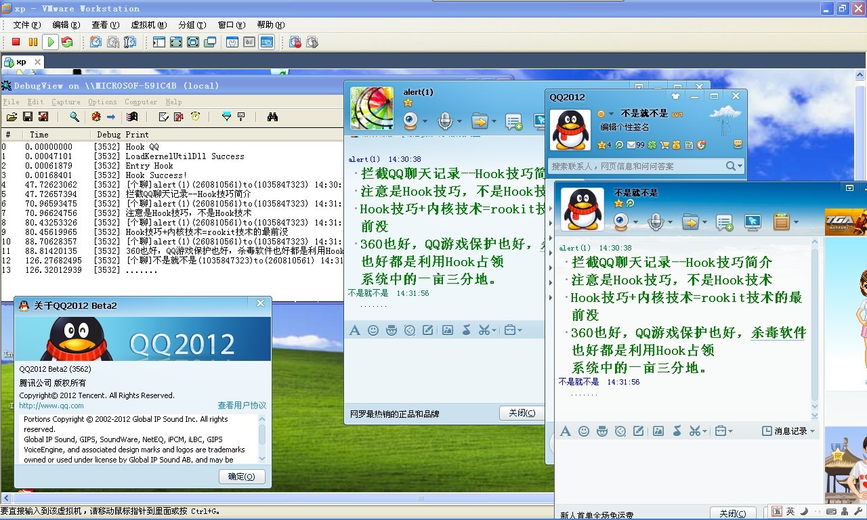Click music note icon in 不是就不是 chat toolbar
Screen dimensions: 867x520
pos(676,431)
